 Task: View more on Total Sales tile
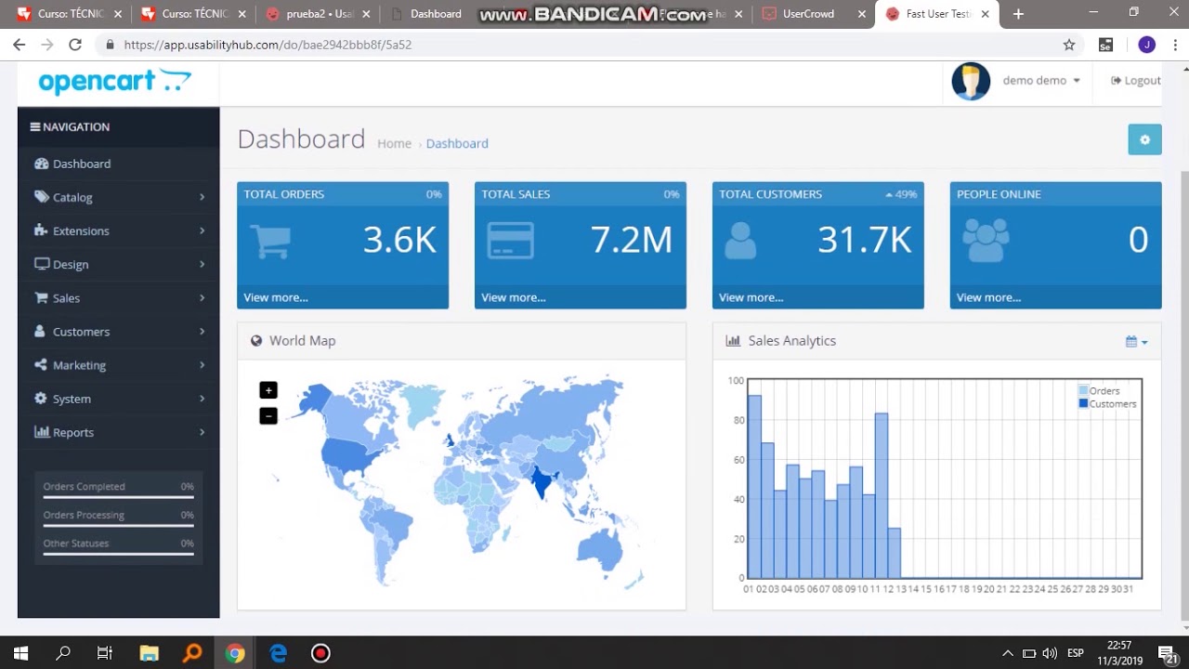click(514, 297)
